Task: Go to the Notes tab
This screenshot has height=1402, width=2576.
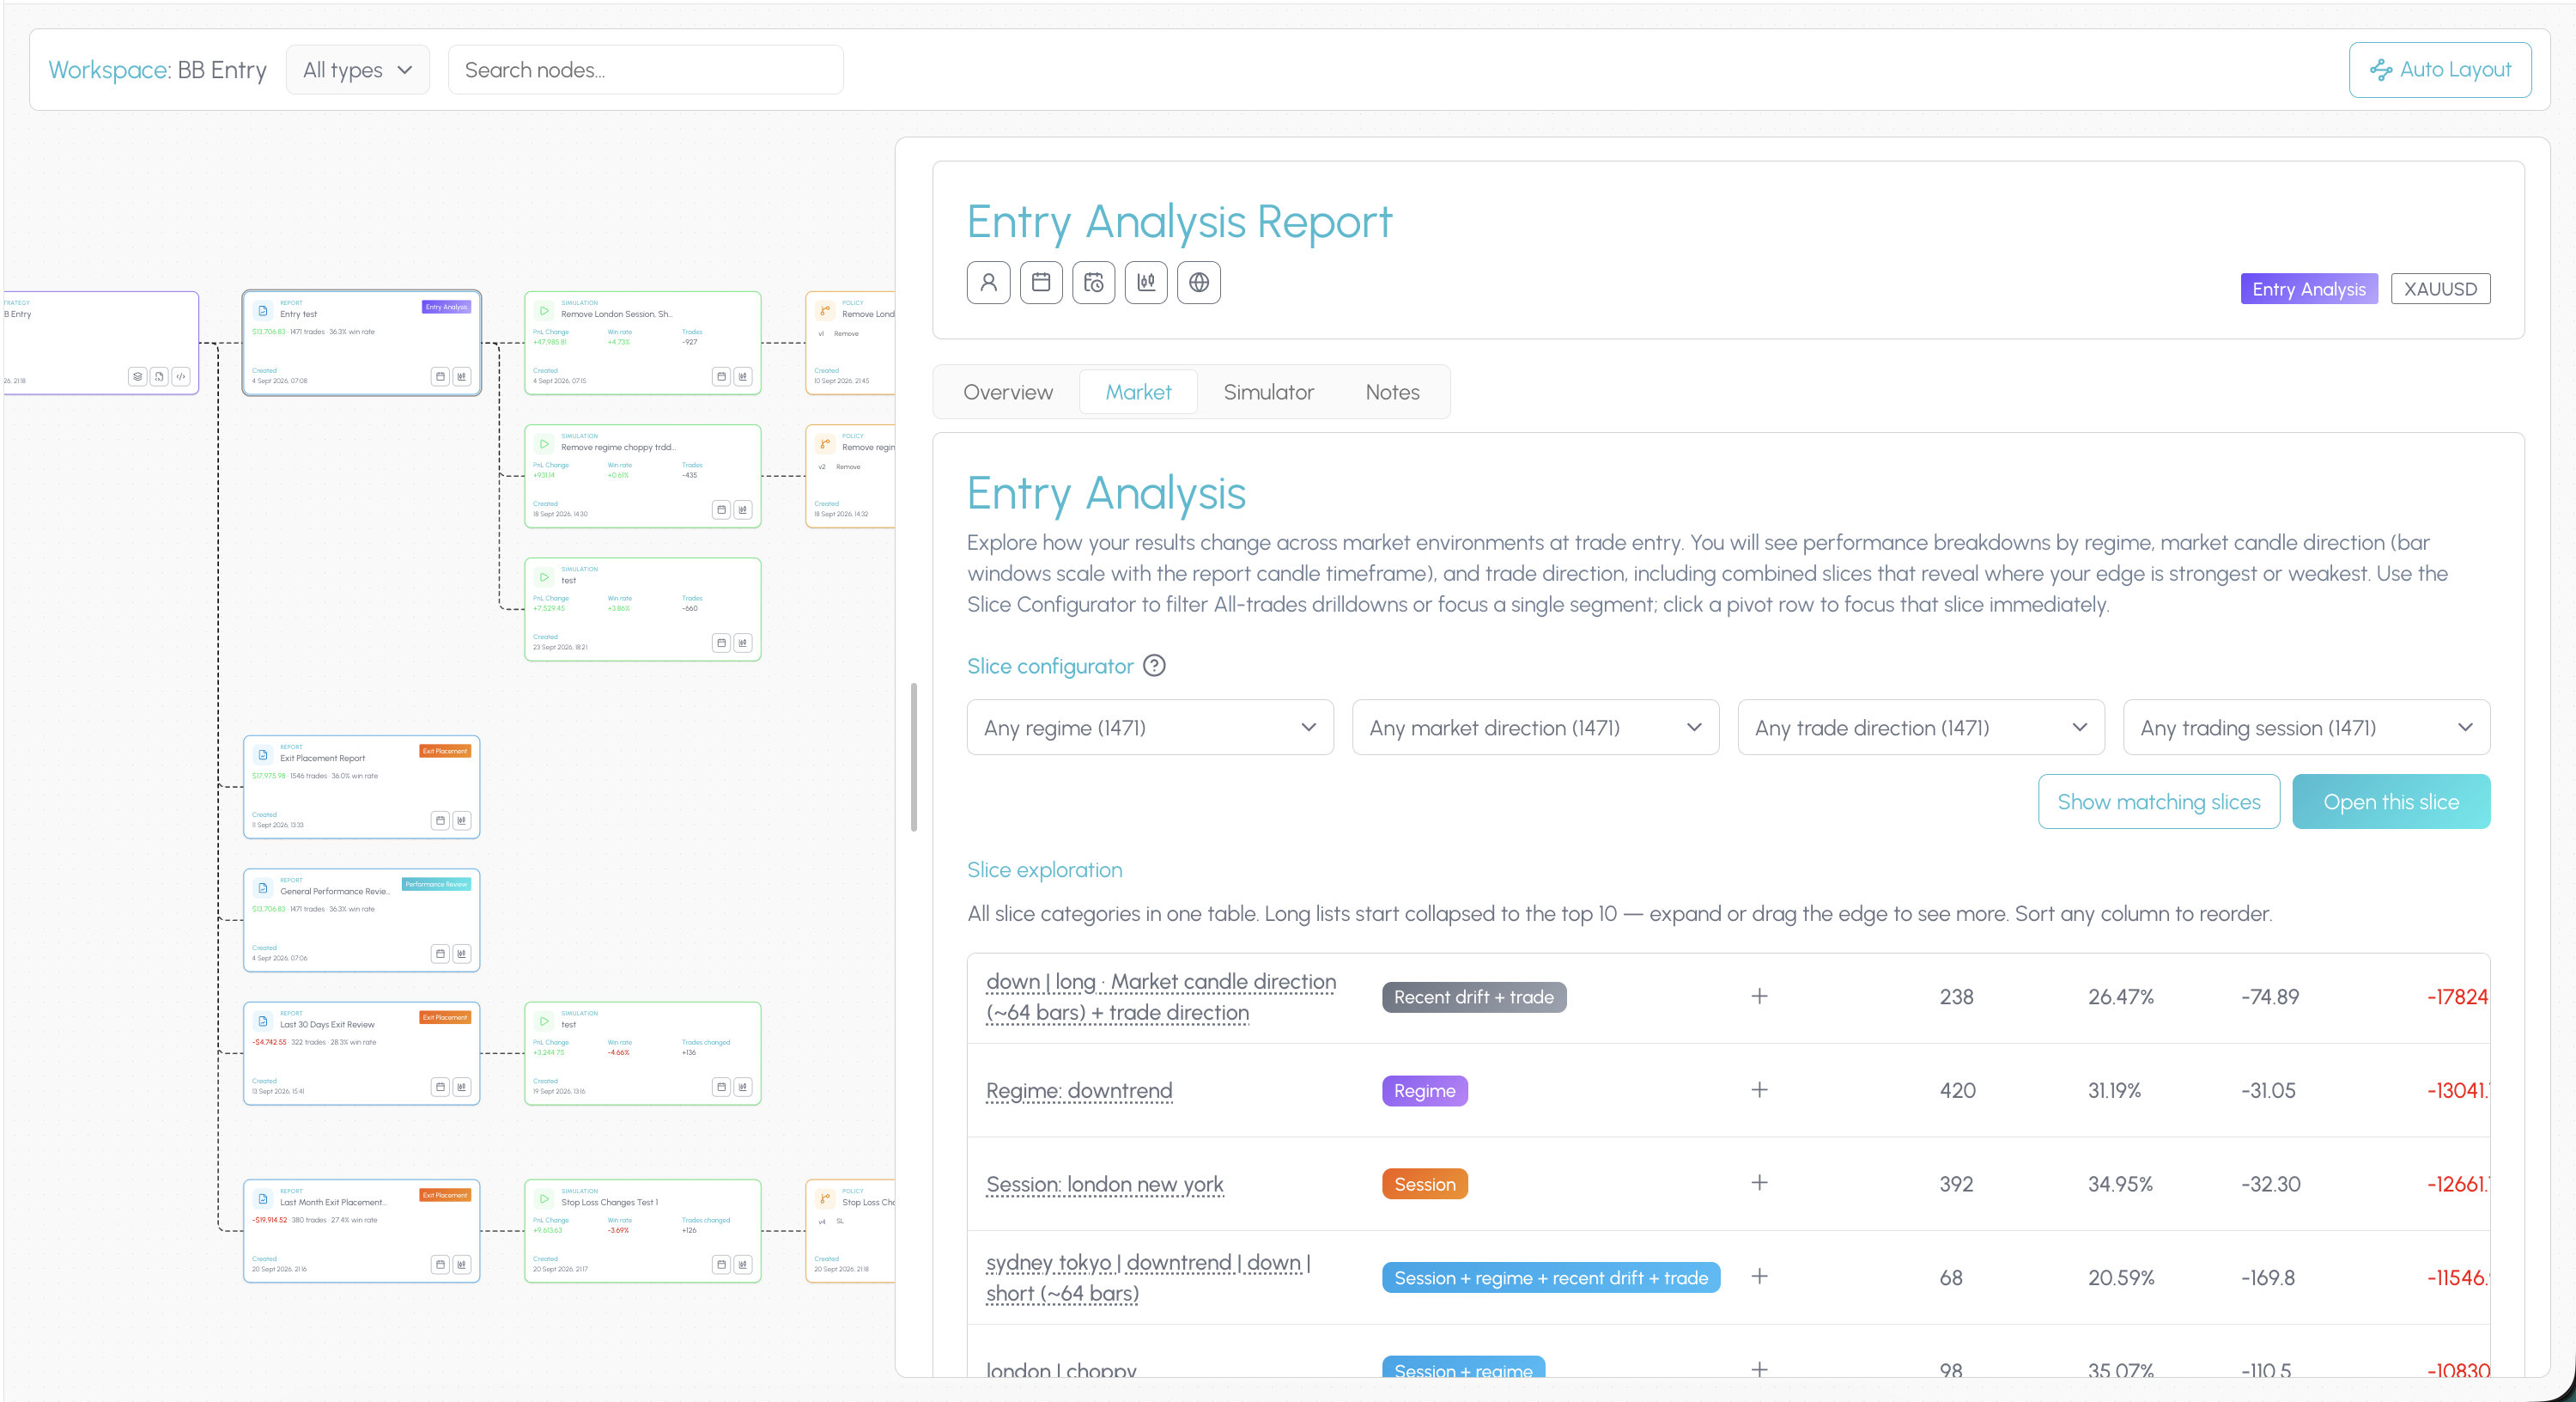Action: click(x=1392, y=393)
